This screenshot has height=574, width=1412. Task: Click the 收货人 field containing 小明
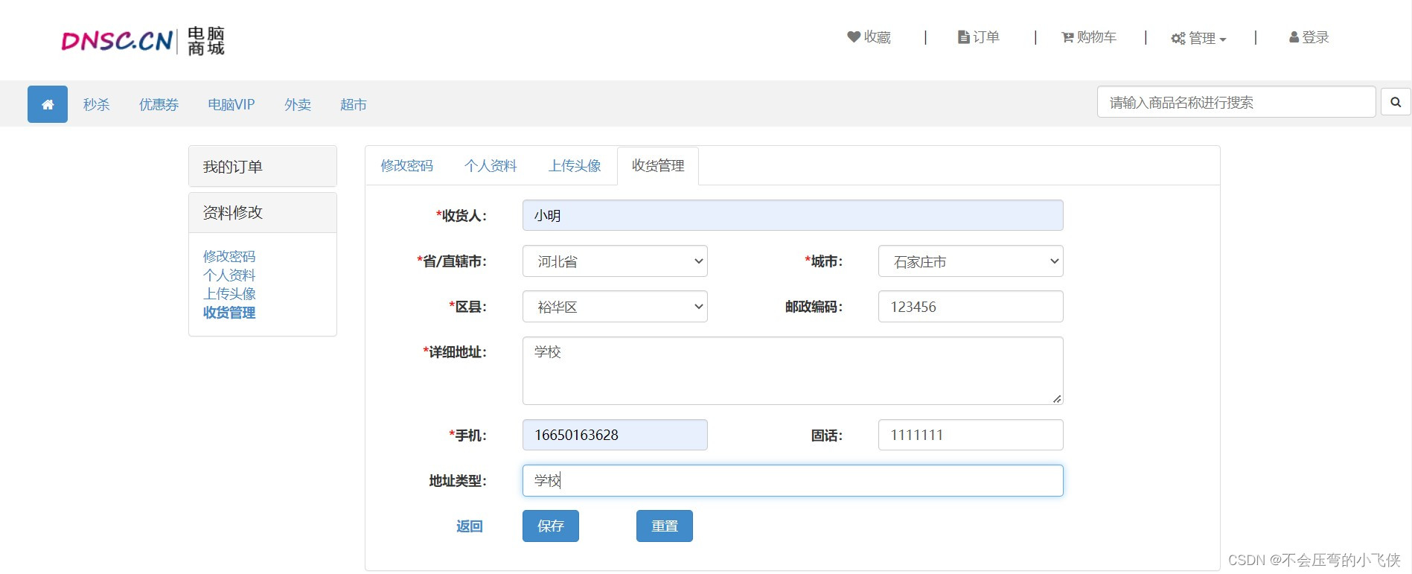[793, 215]
